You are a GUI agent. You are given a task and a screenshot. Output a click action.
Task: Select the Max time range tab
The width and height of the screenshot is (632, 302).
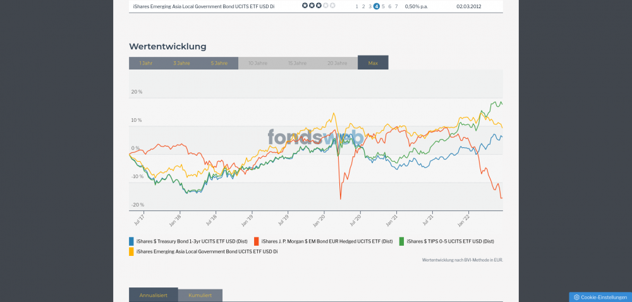click(x=373, y=63)
